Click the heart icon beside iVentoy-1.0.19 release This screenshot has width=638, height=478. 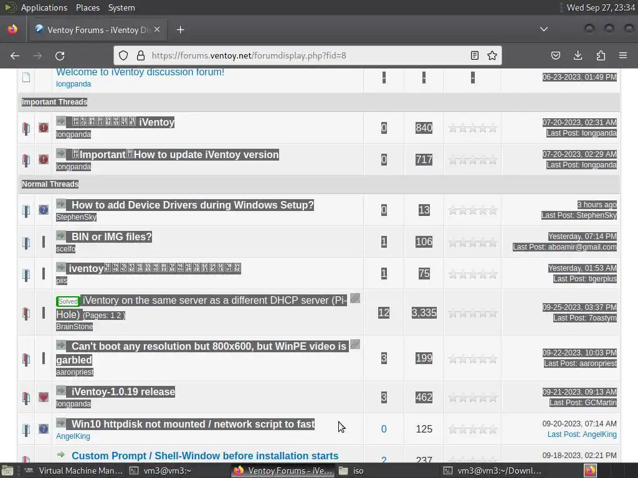44,396
